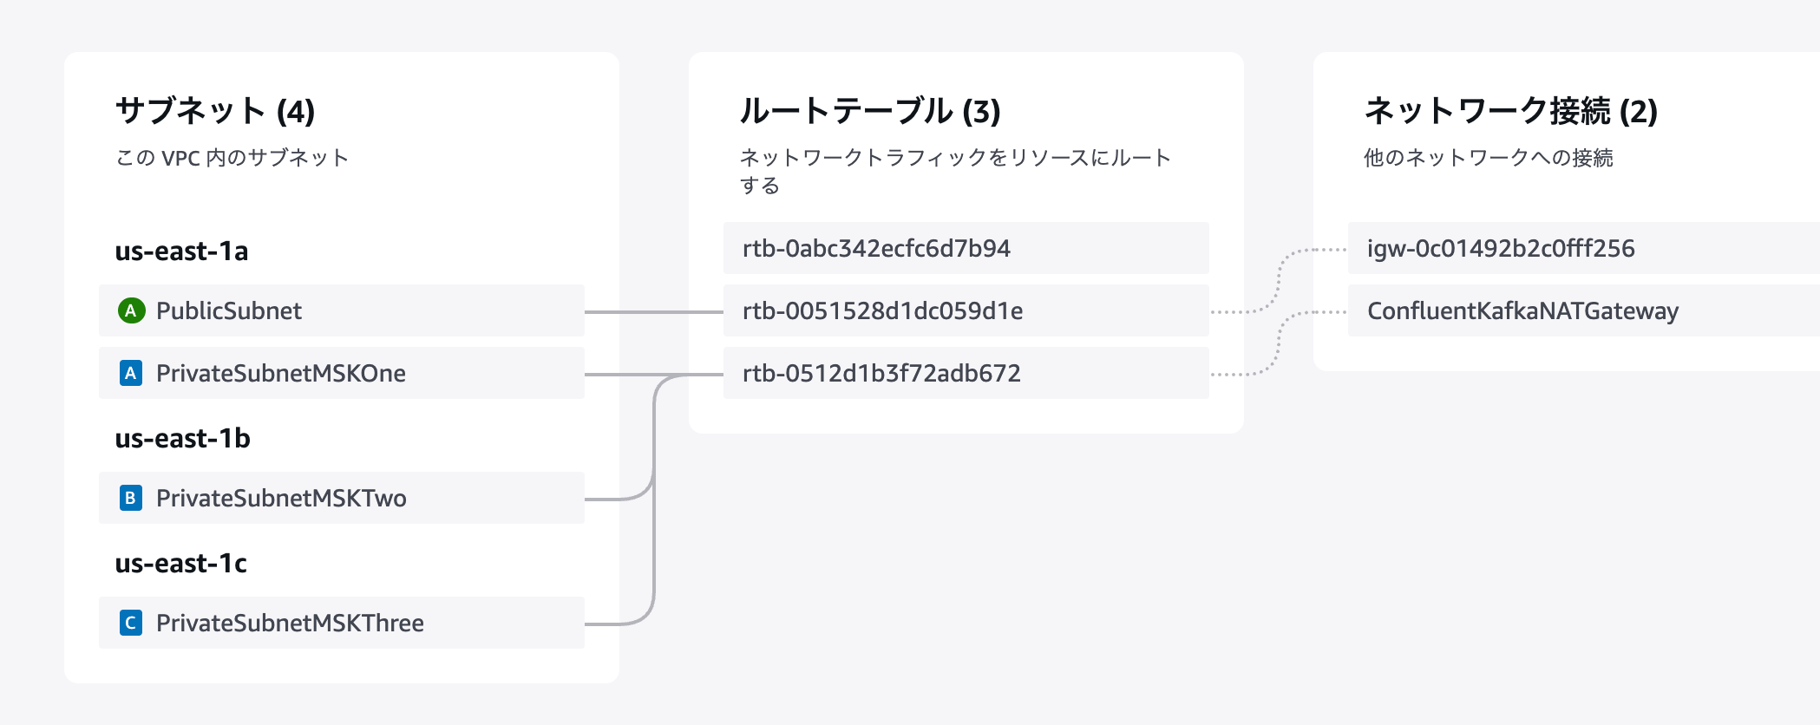
Task: Select the ConfluentKafkaNATGateway connection
Action: tap(1584, 310)
